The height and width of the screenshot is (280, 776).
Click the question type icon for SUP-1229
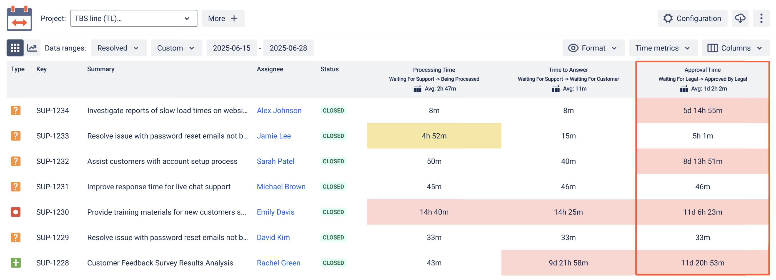[x=16, y=237]
